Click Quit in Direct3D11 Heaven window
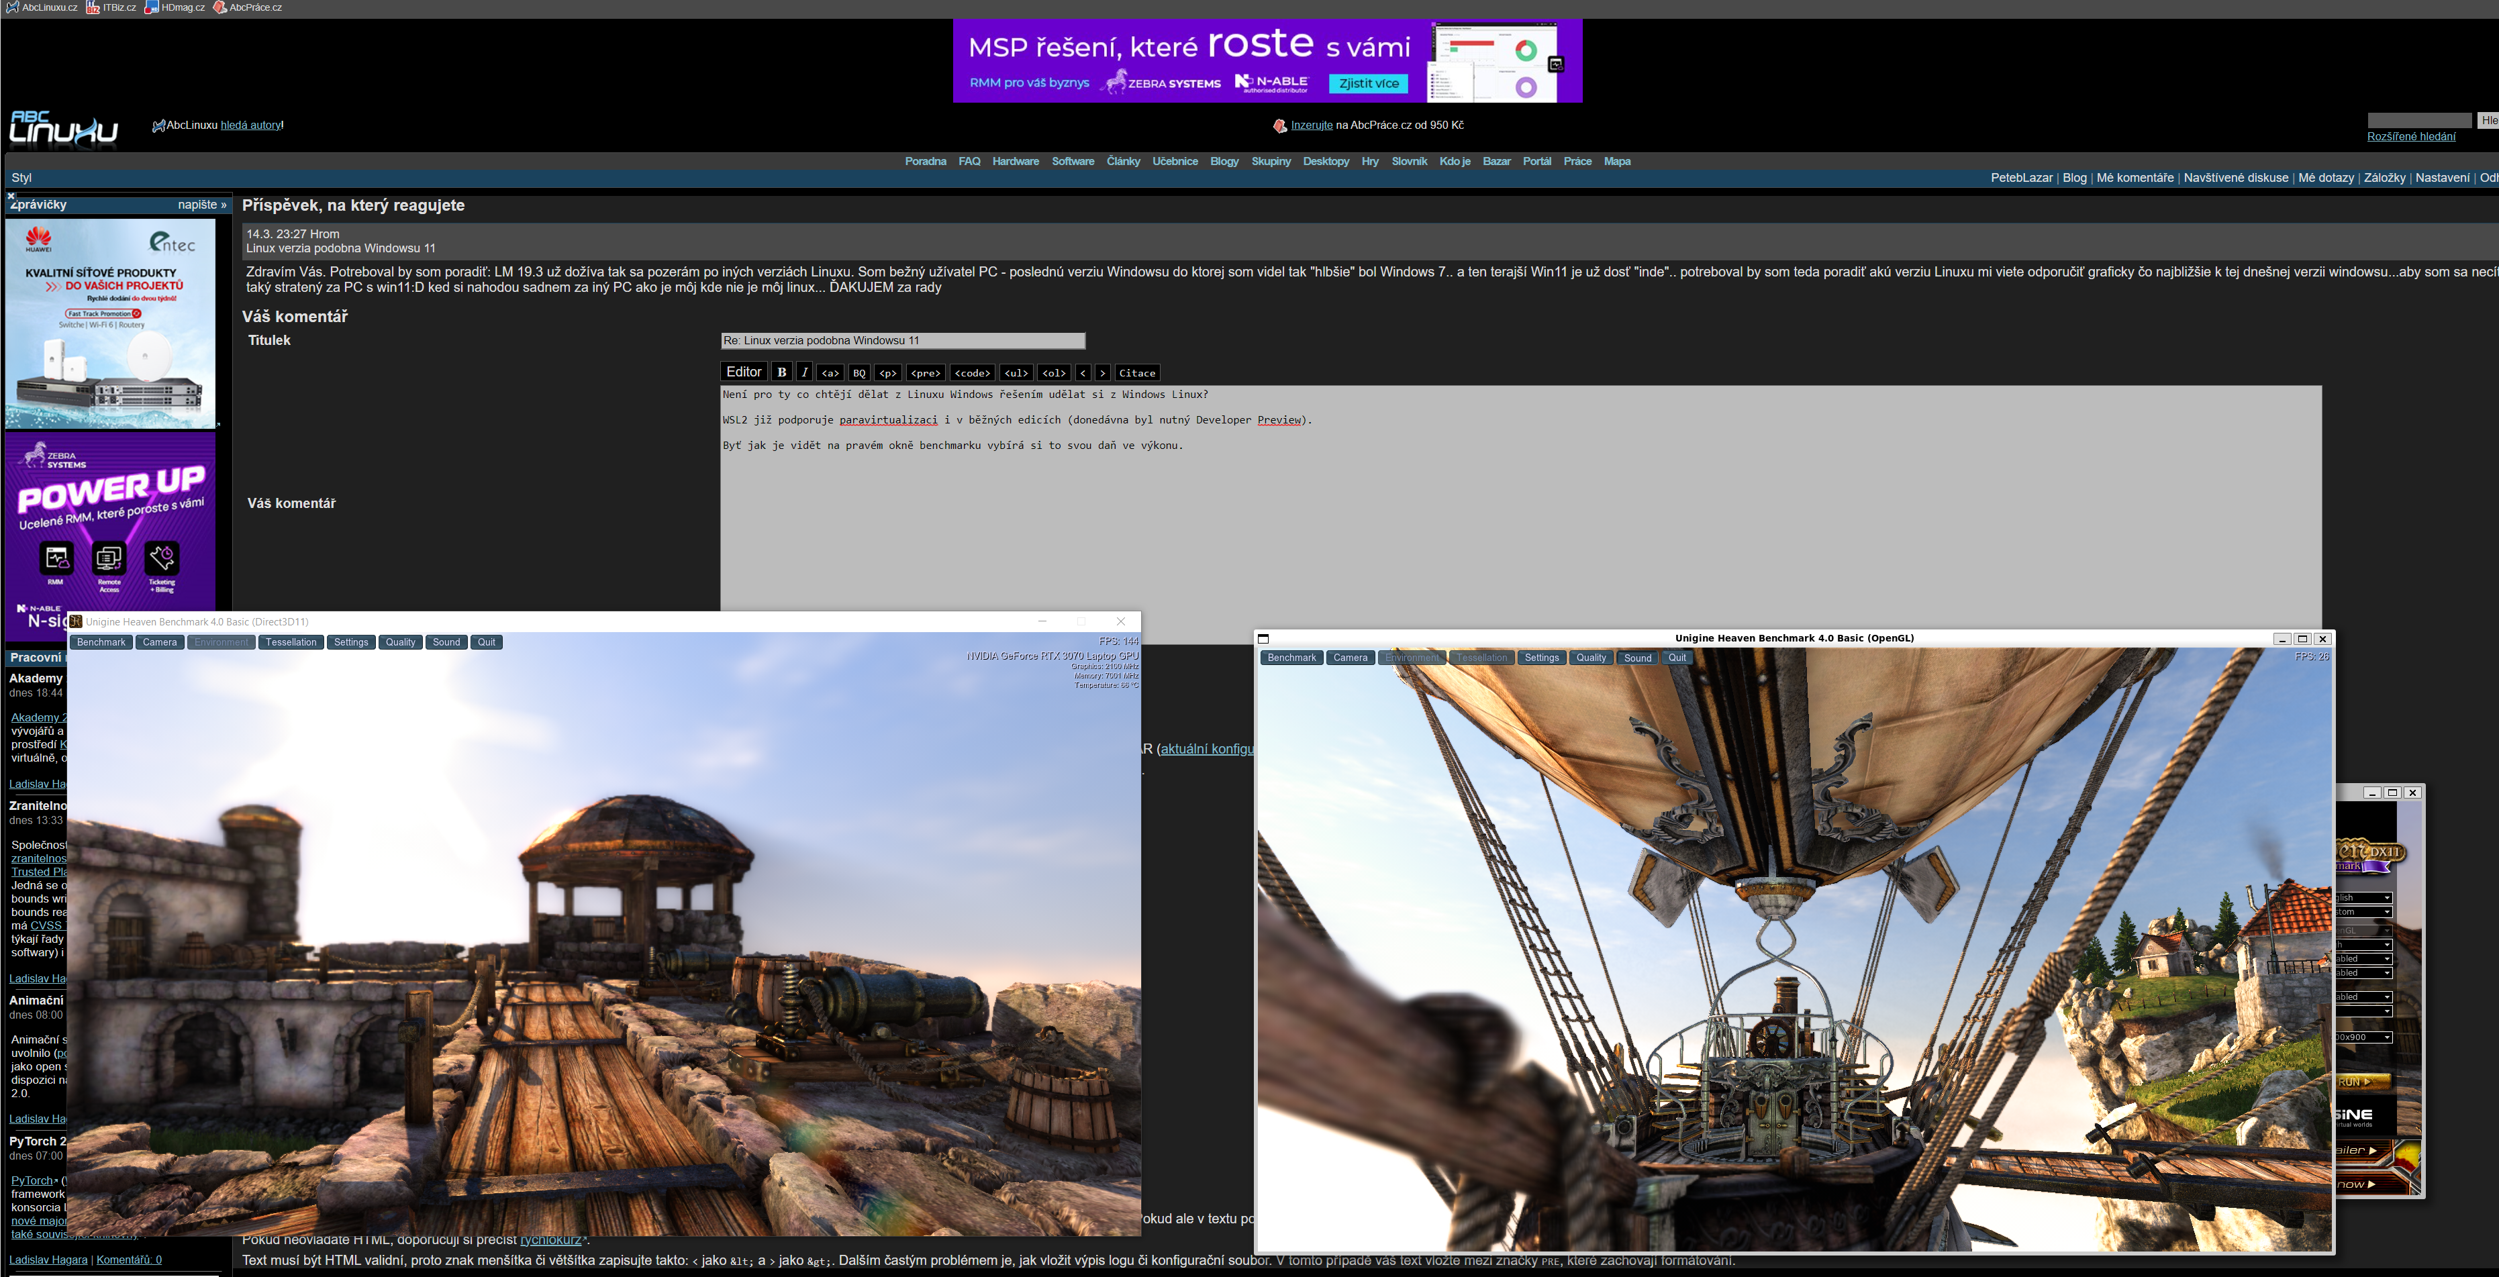2499x1277 pixels. pyautogui.click(x=486, y=643)
